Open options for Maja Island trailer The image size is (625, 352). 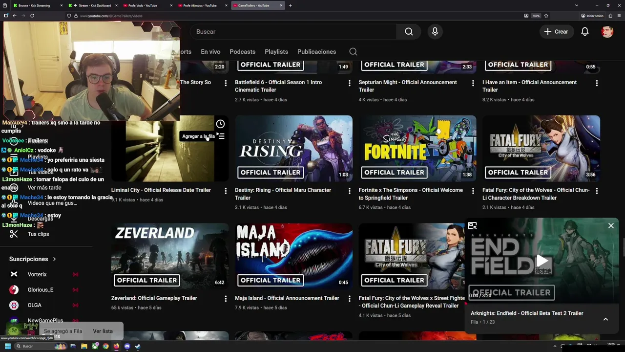349,298
